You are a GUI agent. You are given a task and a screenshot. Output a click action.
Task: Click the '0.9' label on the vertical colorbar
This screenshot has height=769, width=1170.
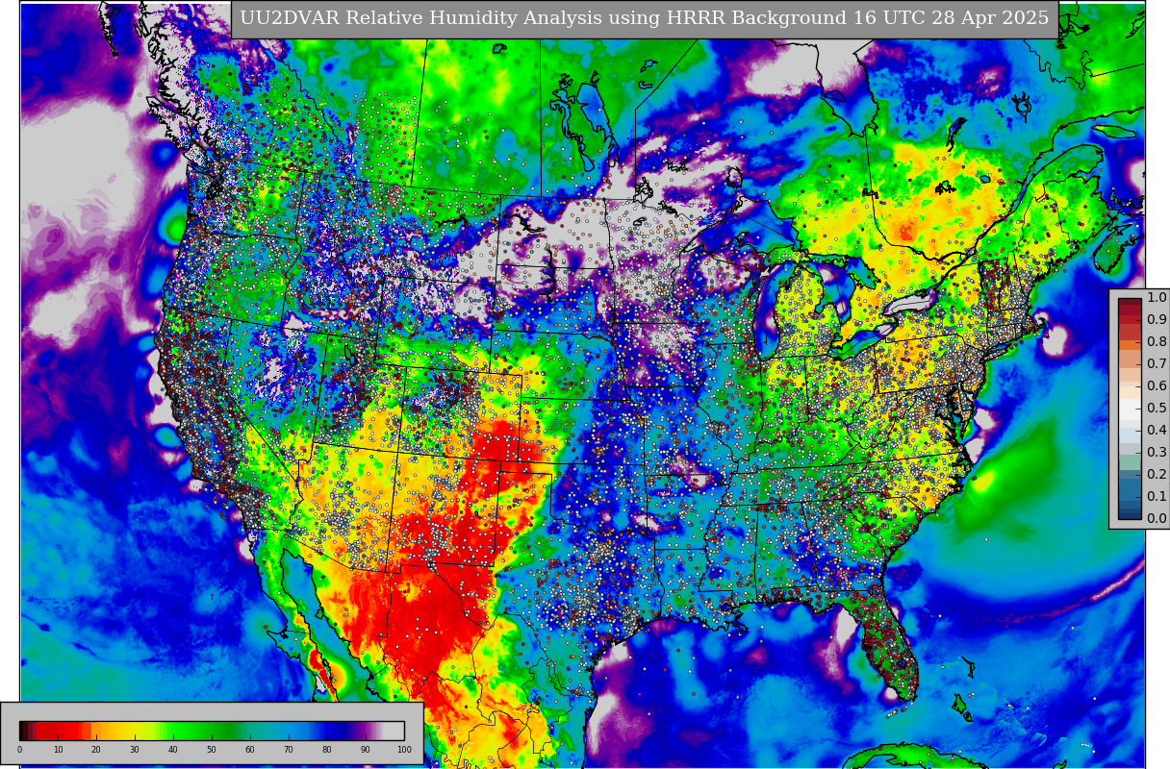pos(1157,320)
